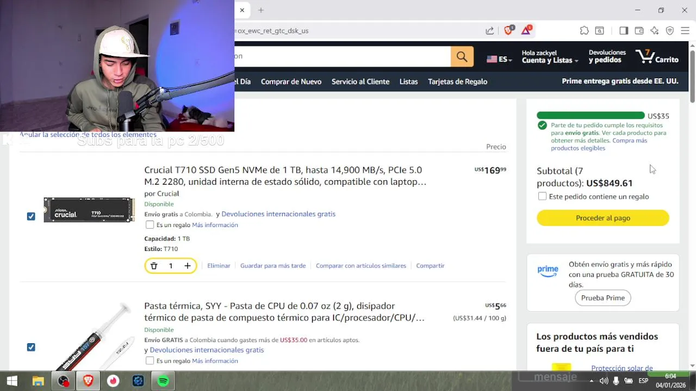
Task: Open Tarjetas de Regalo nav item
Action: coord(457,81)
